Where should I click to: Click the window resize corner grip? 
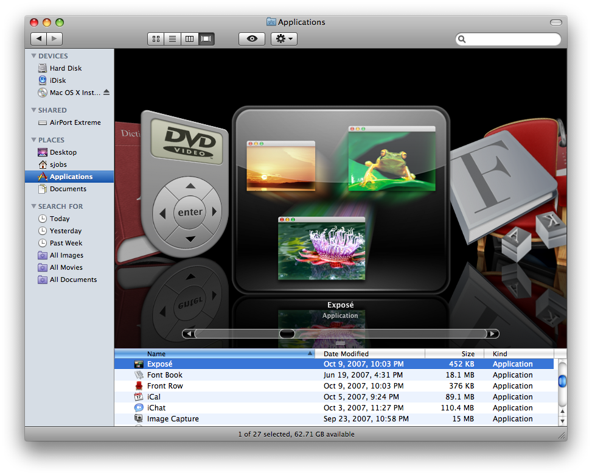562,436
